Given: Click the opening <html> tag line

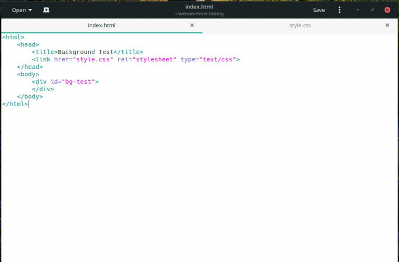Looking at the screenshot, I should pos(13,37).
